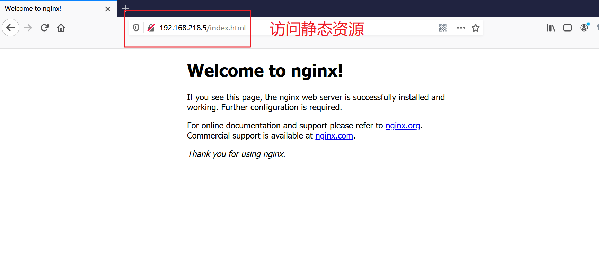Bookmark this page with the star
The height and width of the screenshot is (267, 599).
476,28
